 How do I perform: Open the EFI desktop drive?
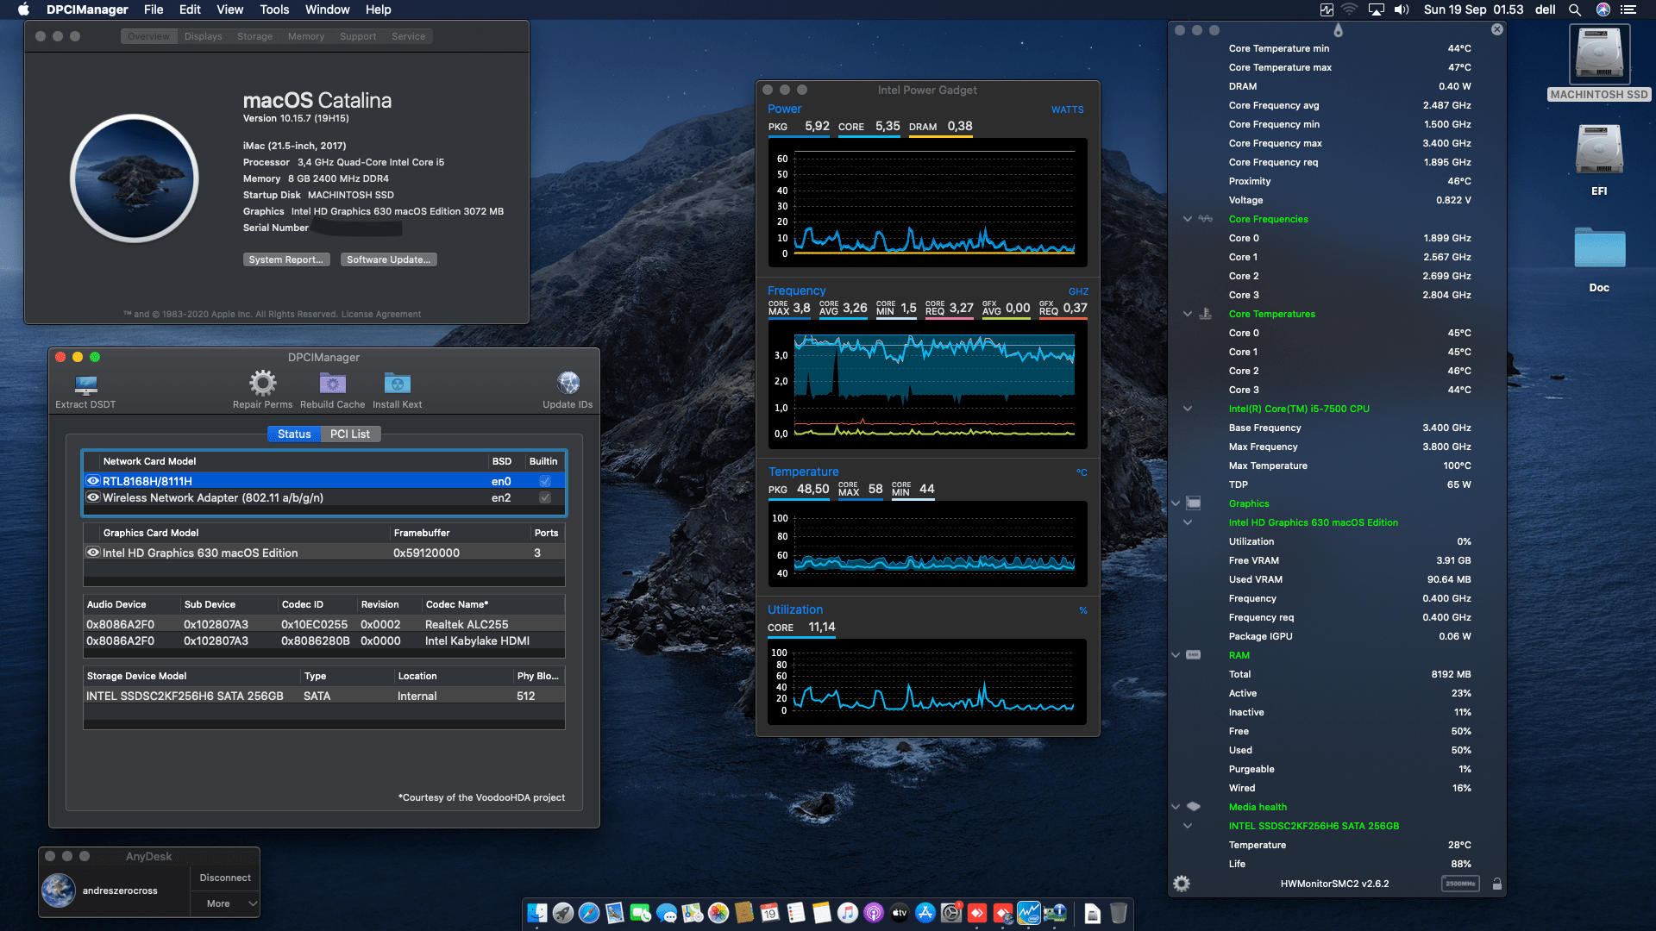point(1599,151)
